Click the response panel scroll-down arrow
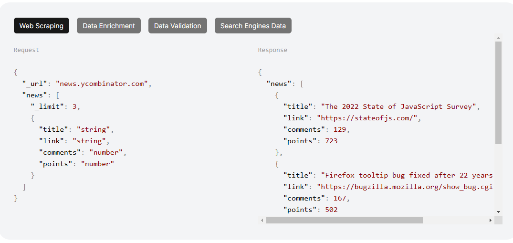 tap(498, 211)
